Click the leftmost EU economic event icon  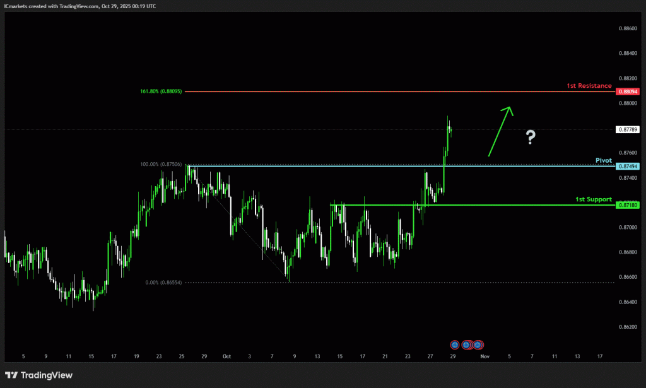[455, 344]
